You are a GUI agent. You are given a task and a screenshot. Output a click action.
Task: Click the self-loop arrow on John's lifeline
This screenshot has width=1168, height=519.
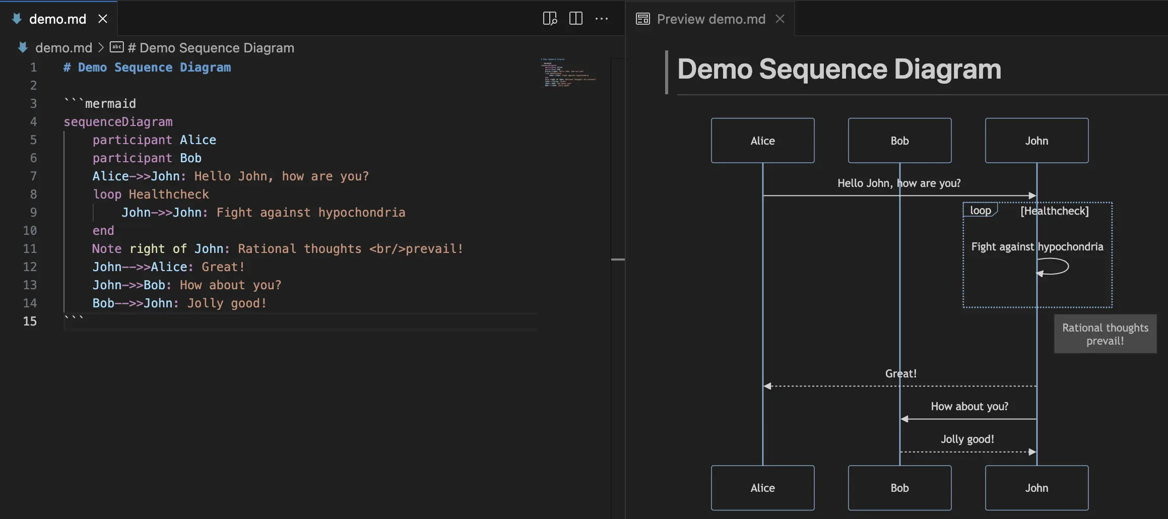click(x=1053, y=267)
